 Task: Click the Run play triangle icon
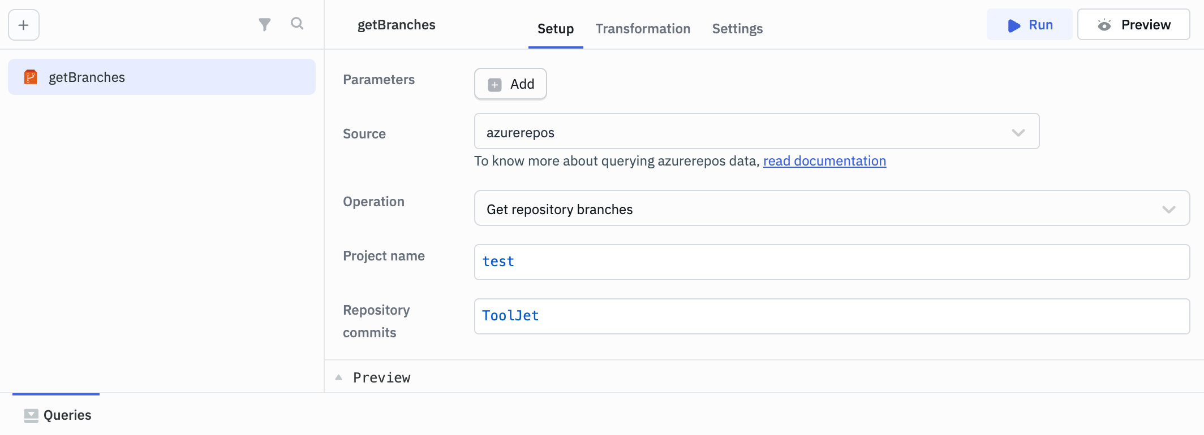pos(1014,25)
